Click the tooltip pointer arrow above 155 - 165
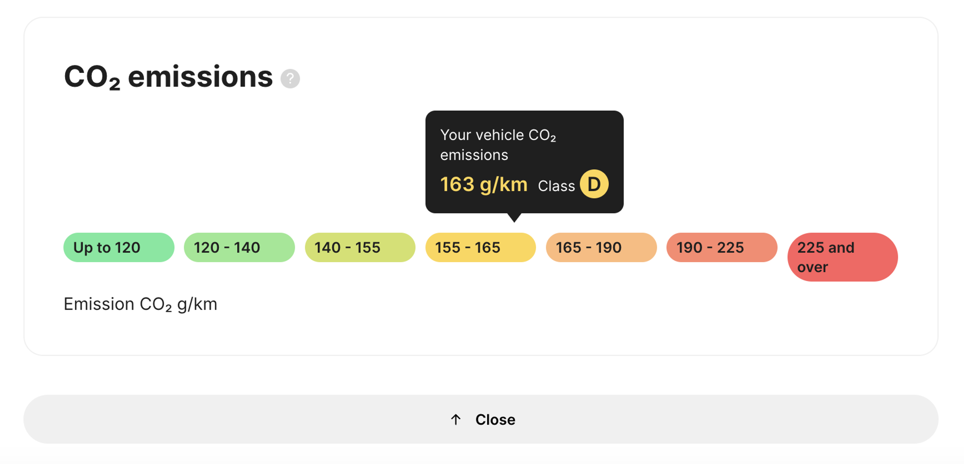 [514, 217]
